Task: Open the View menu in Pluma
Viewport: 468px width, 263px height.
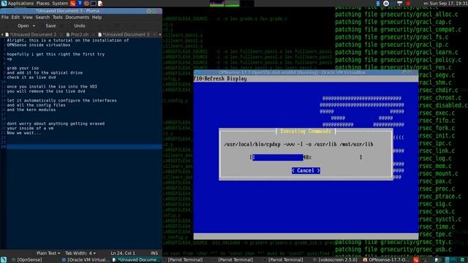Action: [28, 18]
